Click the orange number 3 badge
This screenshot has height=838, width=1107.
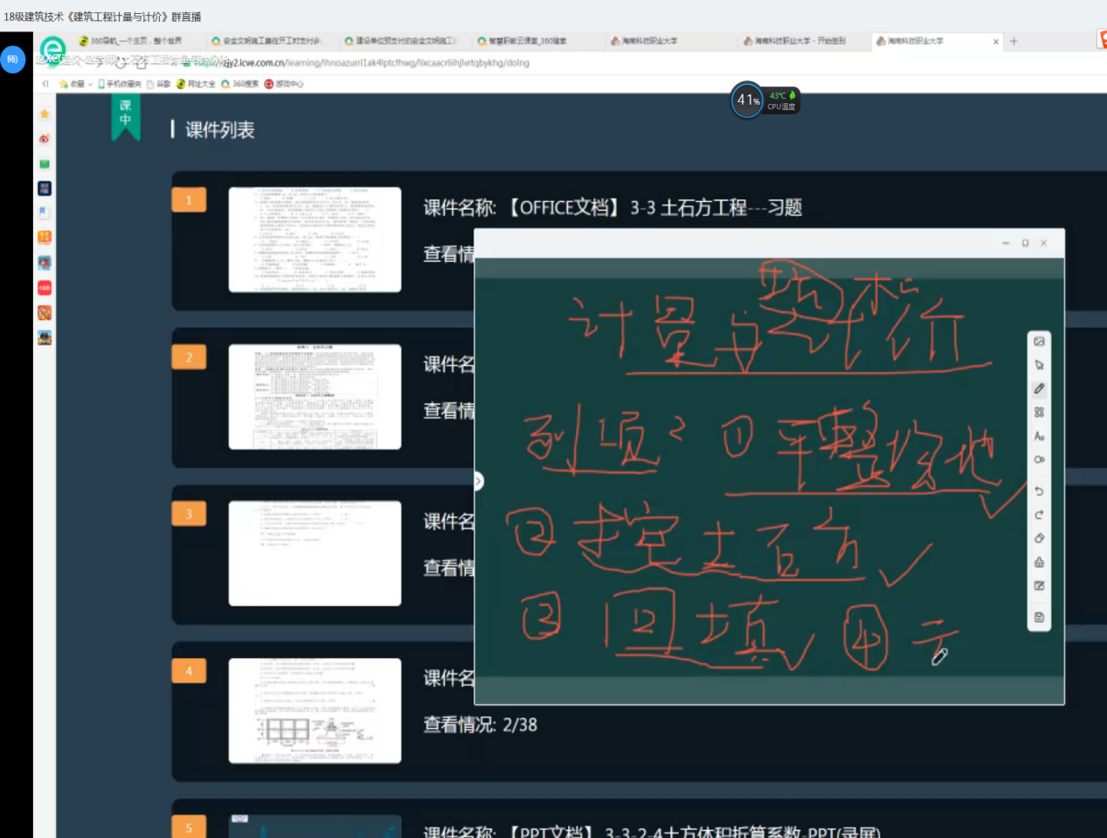[x=189, y=514]
